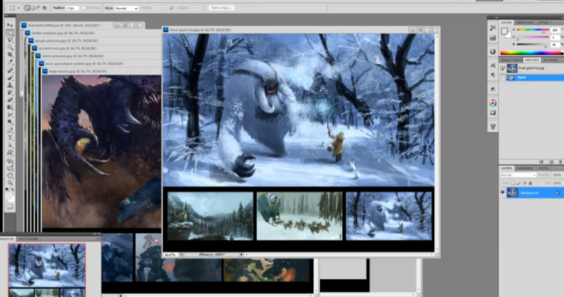Screen dimensions: 564x297
Task: Switch to the Actions tab
Action: 550,59
